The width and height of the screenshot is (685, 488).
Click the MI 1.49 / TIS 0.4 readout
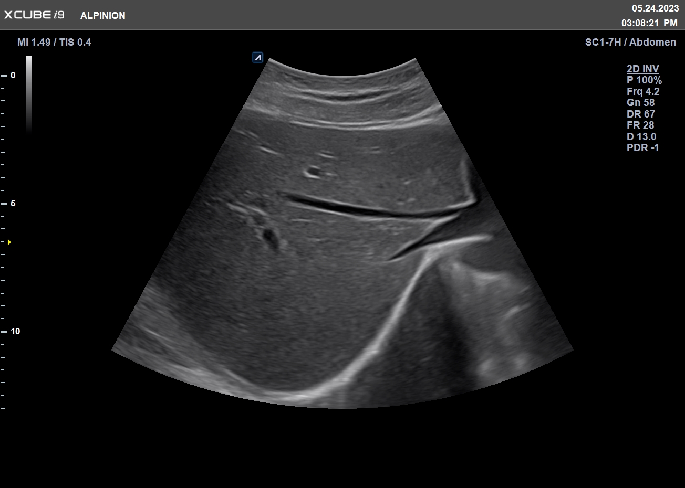(54, 42)
